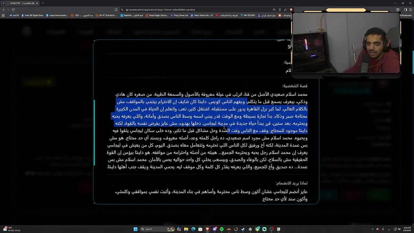Open the Brave Shields lion icon

(291, 10)
